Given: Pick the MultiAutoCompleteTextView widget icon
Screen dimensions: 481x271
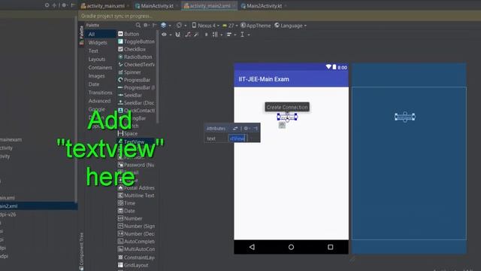Looking at the screenshot, I should pyautogui.click(x=120, y=249).
